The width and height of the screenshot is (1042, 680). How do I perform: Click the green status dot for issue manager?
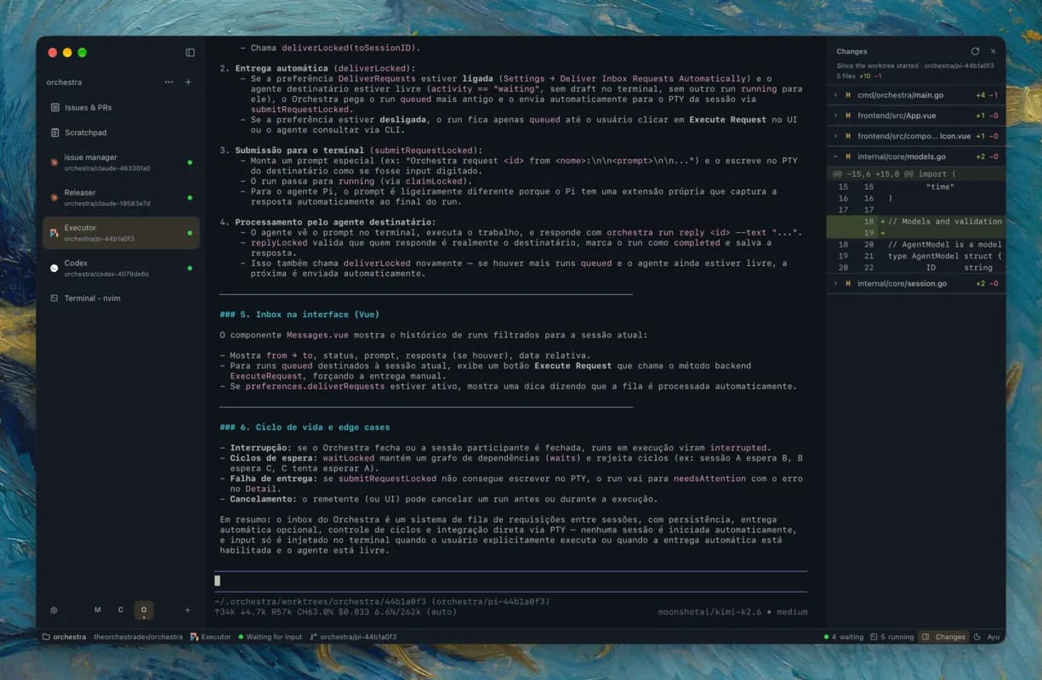pos(190,162)
